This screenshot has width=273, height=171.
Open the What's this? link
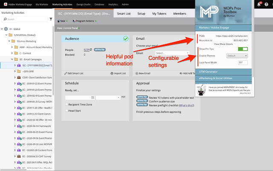click(x=186, y=105)
